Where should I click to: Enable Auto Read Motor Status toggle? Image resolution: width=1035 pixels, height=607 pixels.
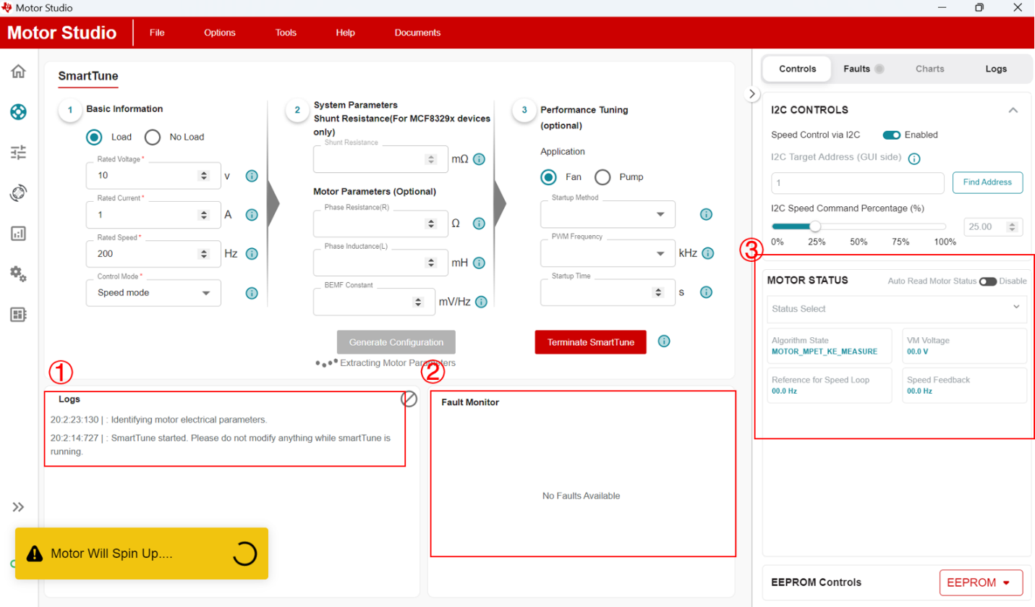tap(987, 281)
